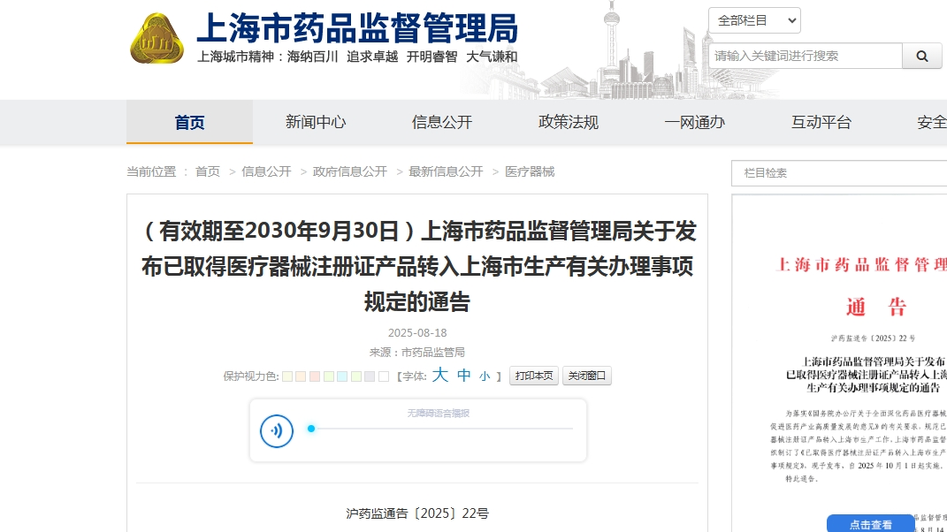Set font size to small (小)

pos(485,376)
